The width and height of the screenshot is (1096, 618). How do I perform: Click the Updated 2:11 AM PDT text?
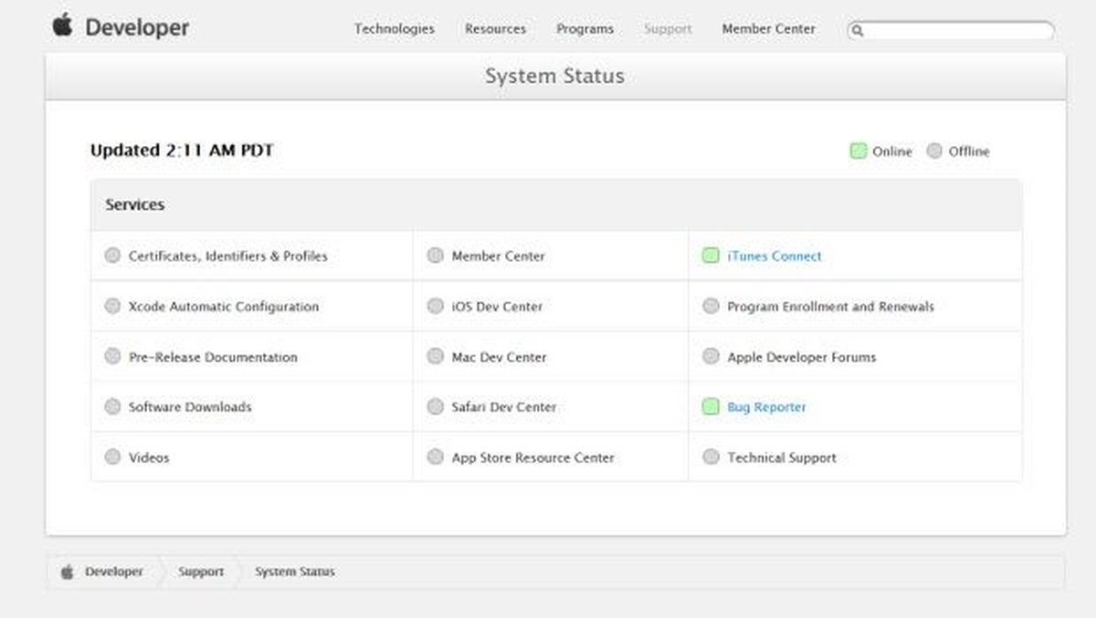tap(182, 151)
